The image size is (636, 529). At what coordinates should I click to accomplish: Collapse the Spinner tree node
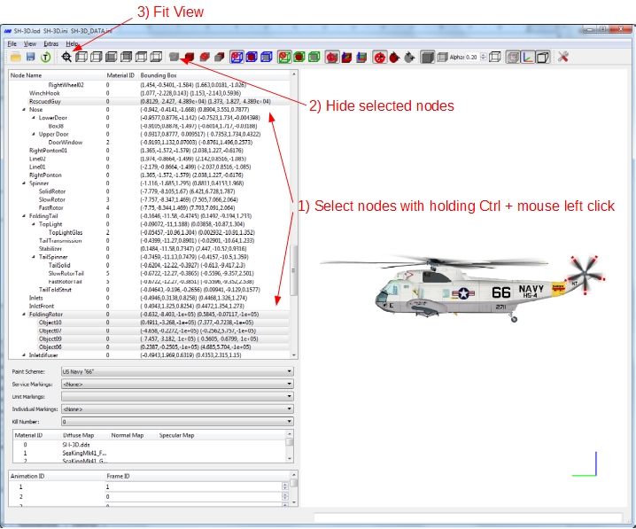click(x=24, y=183)
